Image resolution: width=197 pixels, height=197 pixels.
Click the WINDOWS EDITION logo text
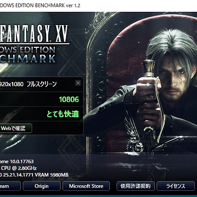[28, 50]
